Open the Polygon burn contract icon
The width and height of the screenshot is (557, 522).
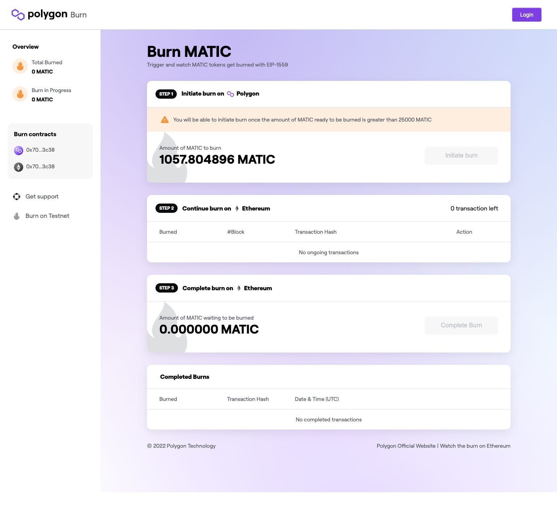[19, 150]
